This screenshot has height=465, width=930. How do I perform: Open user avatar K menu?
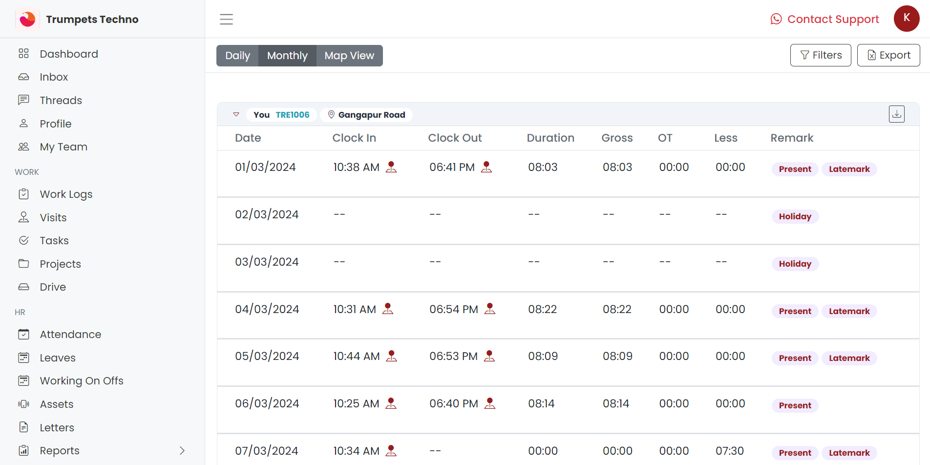tap(906, 19)
